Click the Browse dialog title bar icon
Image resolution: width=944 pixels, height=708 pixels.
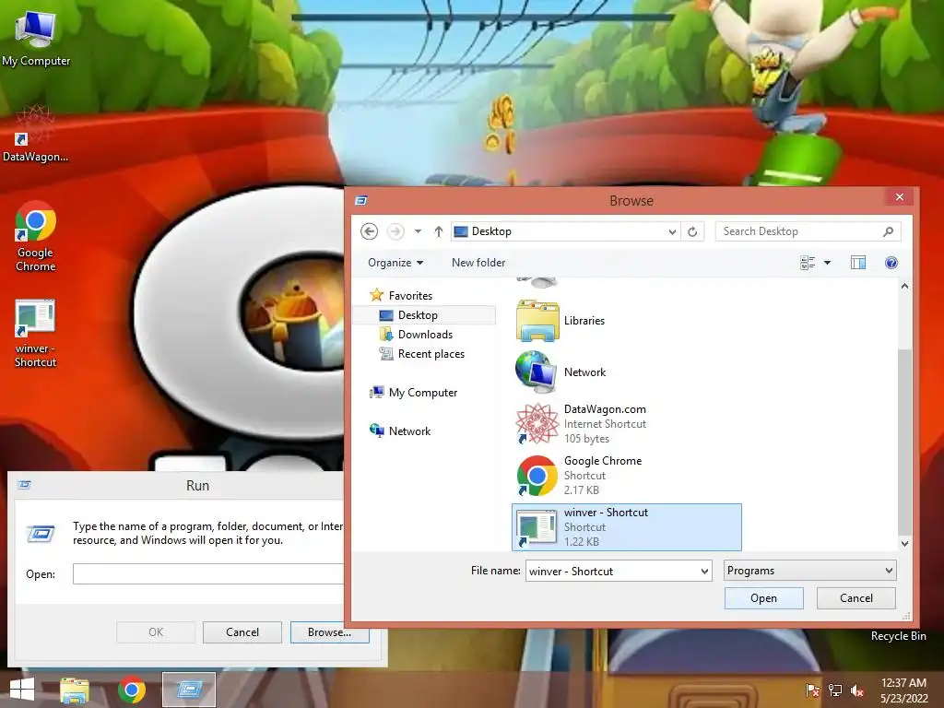361,200
